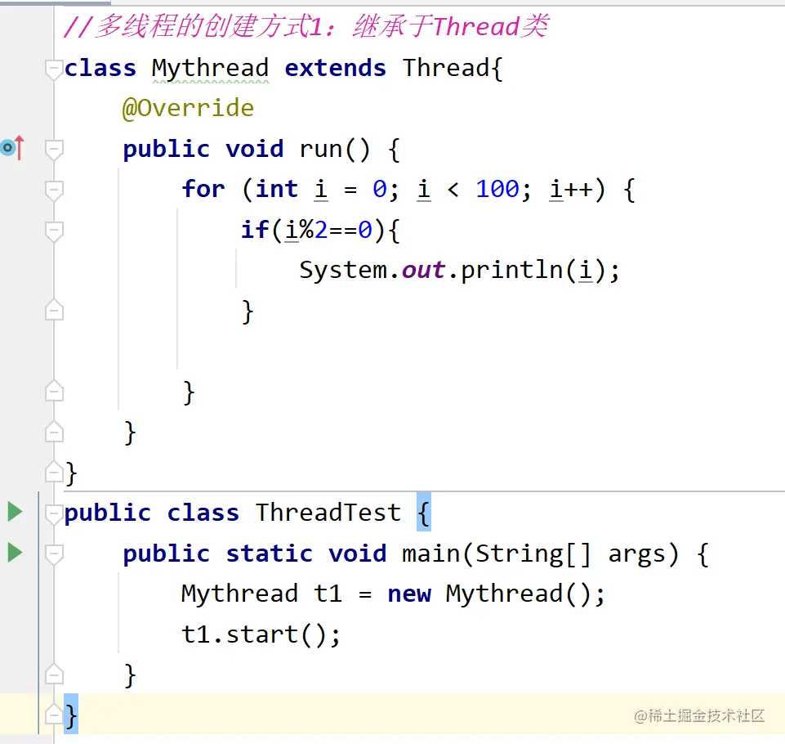Collapse the main method fold marker
The width and height of the screenshot is (785, 744).
pos(54,554)
